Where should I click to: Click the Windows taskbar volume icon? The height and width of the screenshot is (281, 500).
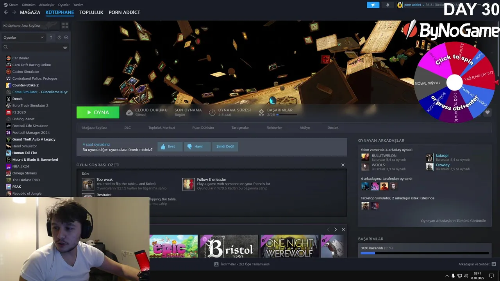(466, 276)
